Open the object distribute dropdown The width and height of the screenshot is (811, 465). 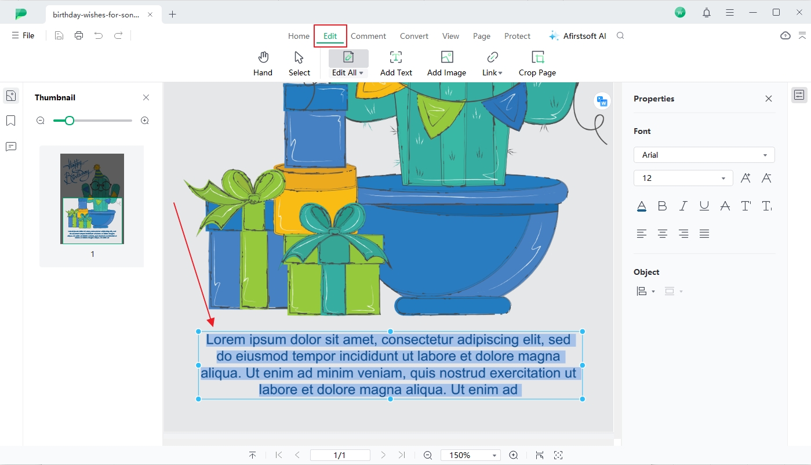(x=674, y=291)
